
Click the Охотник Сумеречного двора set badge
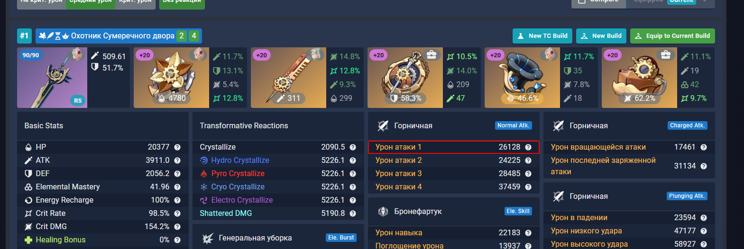coord(119,36)
